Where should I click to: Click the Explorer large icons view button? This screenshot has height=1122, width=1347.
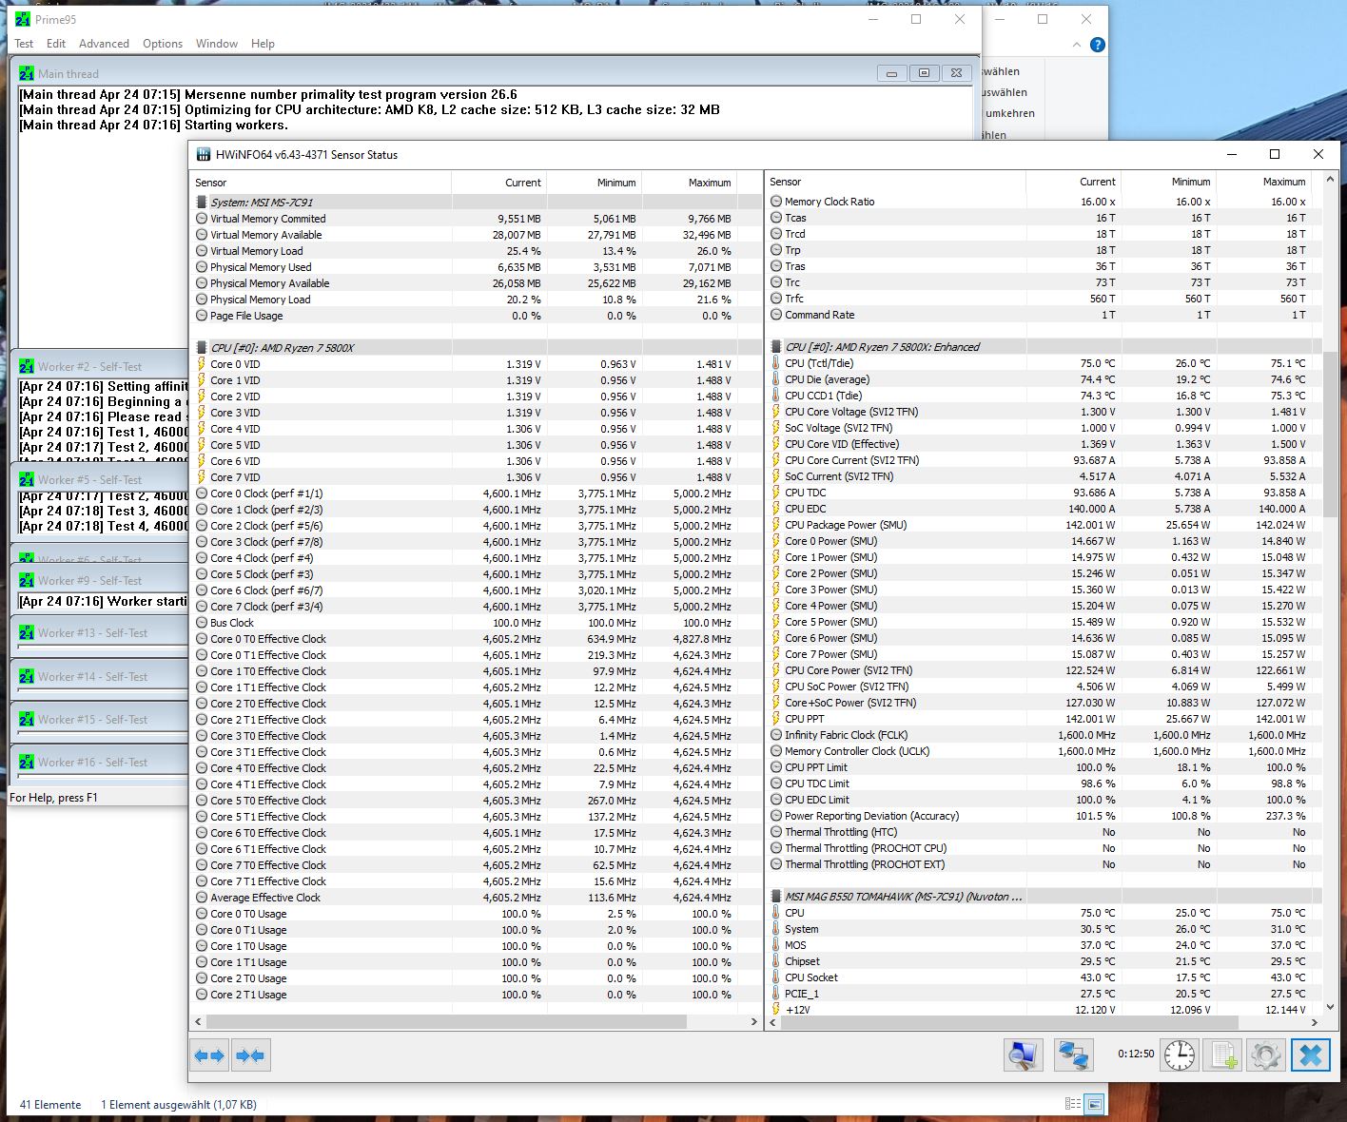click(1095, 1104)
